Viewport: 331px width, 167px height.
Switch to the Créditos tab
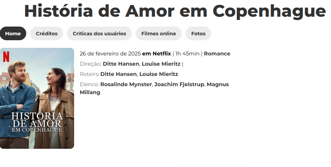click(x=47, y=33)
